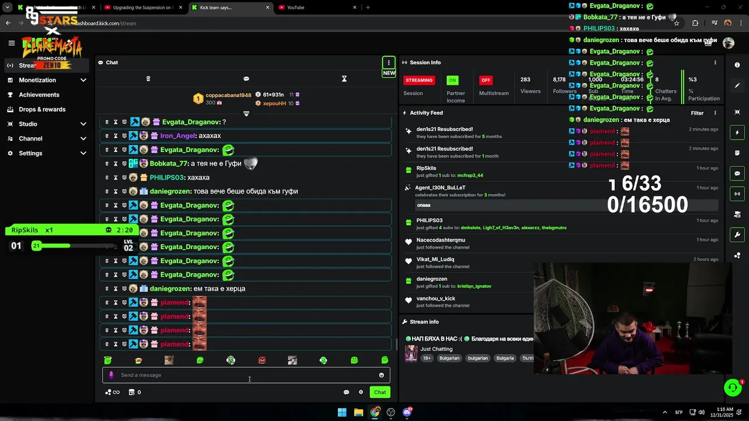Open gifted user link mcfrap3_44
The width and height of the screenshot is (749, 421).
tap(470, 175)
